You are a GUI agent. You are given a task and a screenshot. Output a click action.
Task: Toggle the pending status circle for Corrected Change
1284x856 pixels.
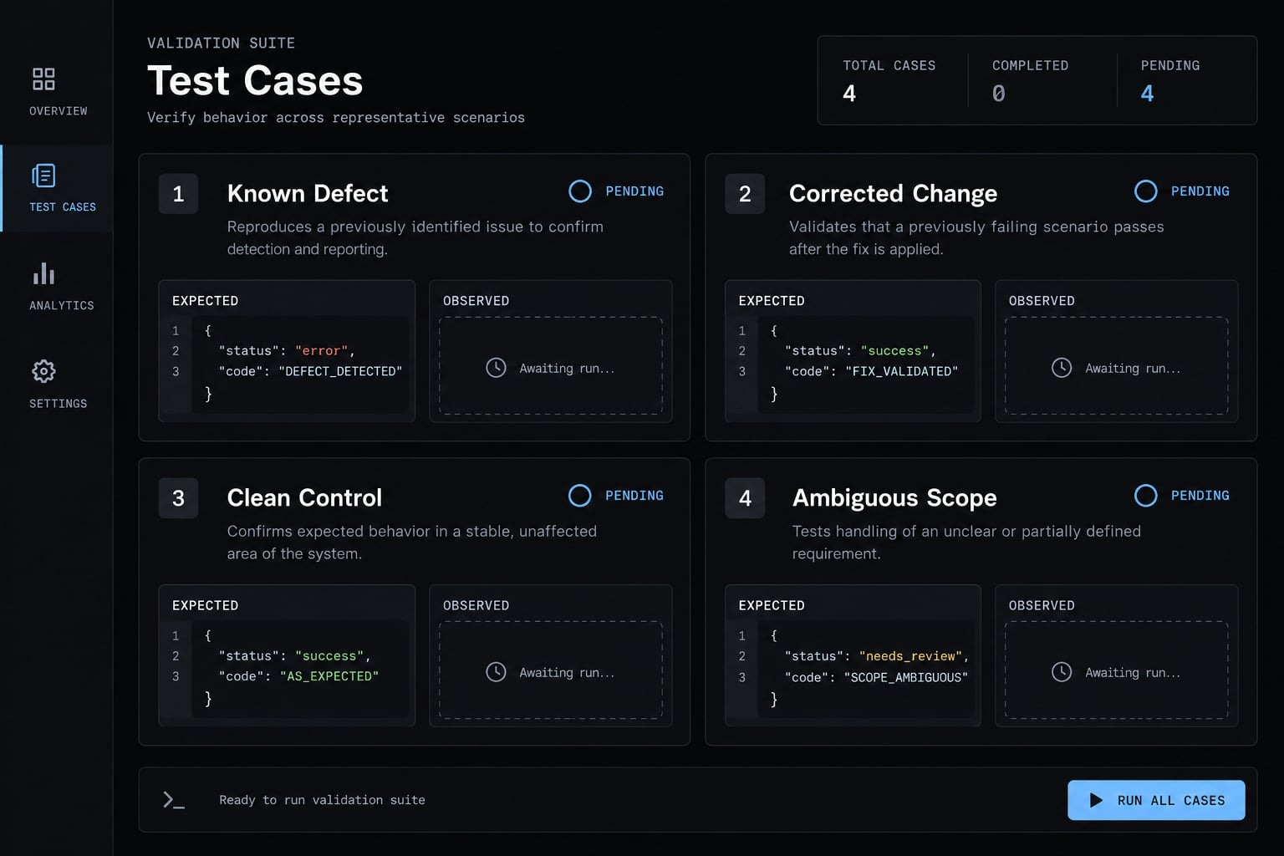pyautogui.click(x=1146, y=191)
